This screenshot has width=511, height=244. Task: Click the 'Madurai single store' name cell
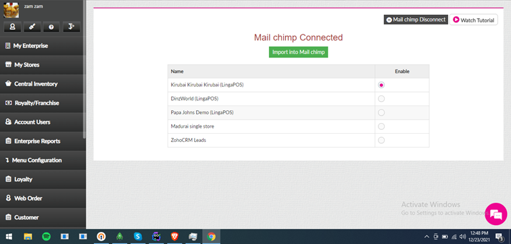point(271,126)
